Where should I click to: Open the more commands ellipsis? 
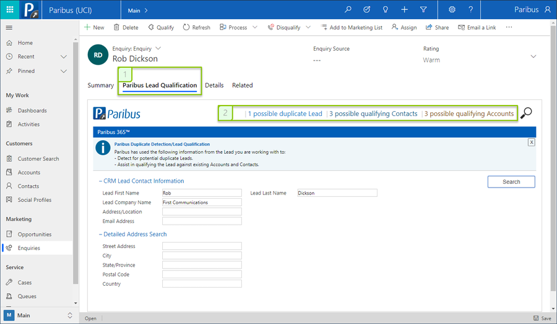pos(509,27)
